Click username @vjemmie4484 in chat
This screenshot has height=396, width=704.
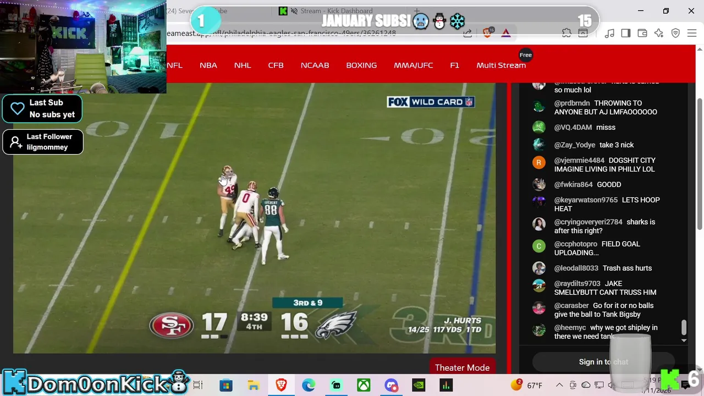(579, 160)
